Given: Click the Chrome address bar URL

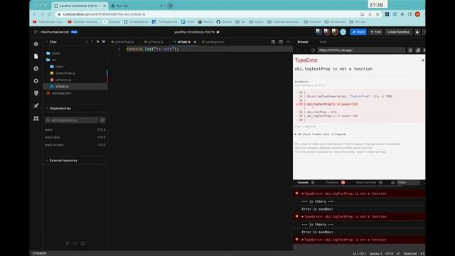Looking at the screenshot, I should click(x=105, y=14).
